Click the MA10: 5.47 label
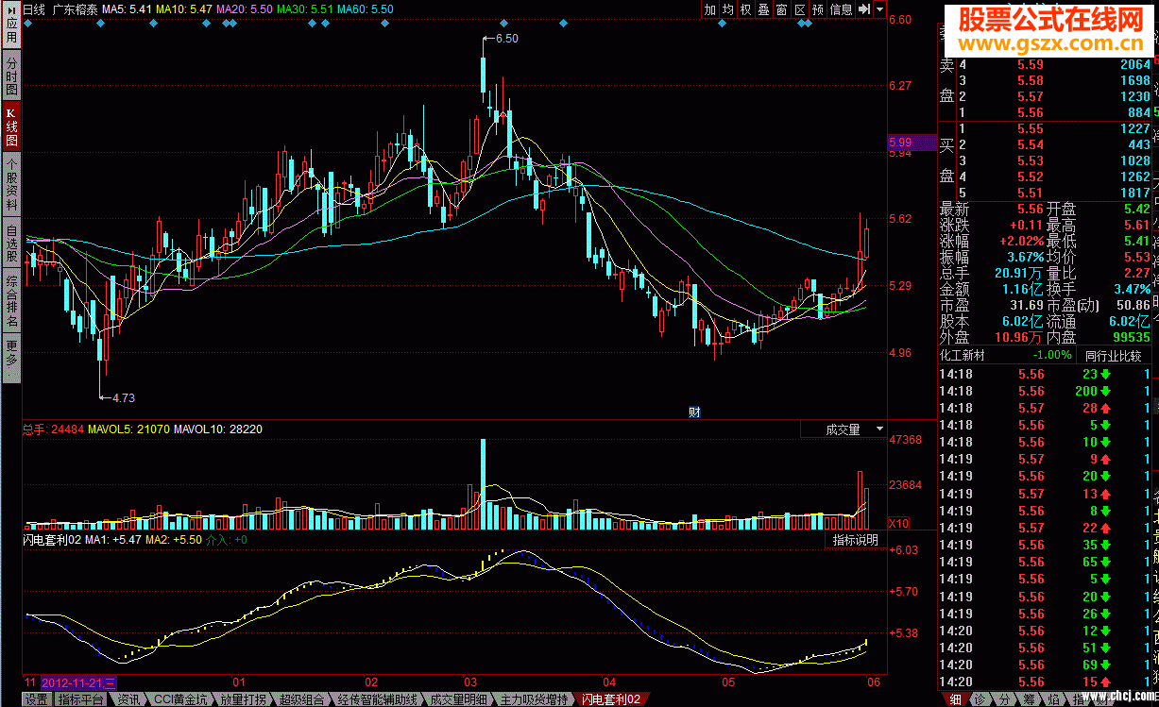The image size is (1159, 707). (x=184, y=8)
